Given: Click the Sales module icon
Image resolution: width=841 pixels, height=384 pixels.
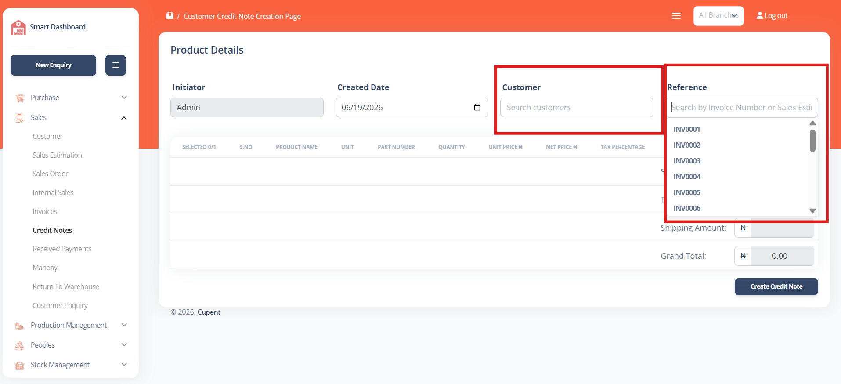Looking at the screenshot, I should [x=19, y=118].
